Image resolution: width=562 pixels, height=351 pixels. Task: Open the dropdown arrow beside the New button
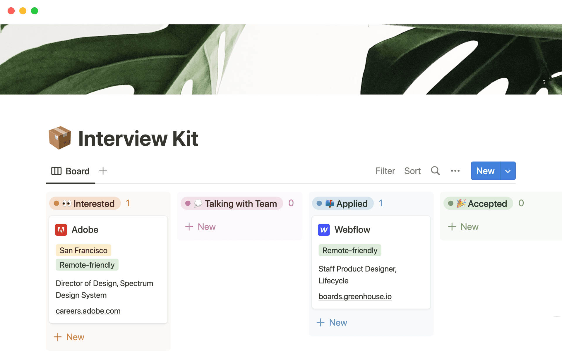(508, 171)
